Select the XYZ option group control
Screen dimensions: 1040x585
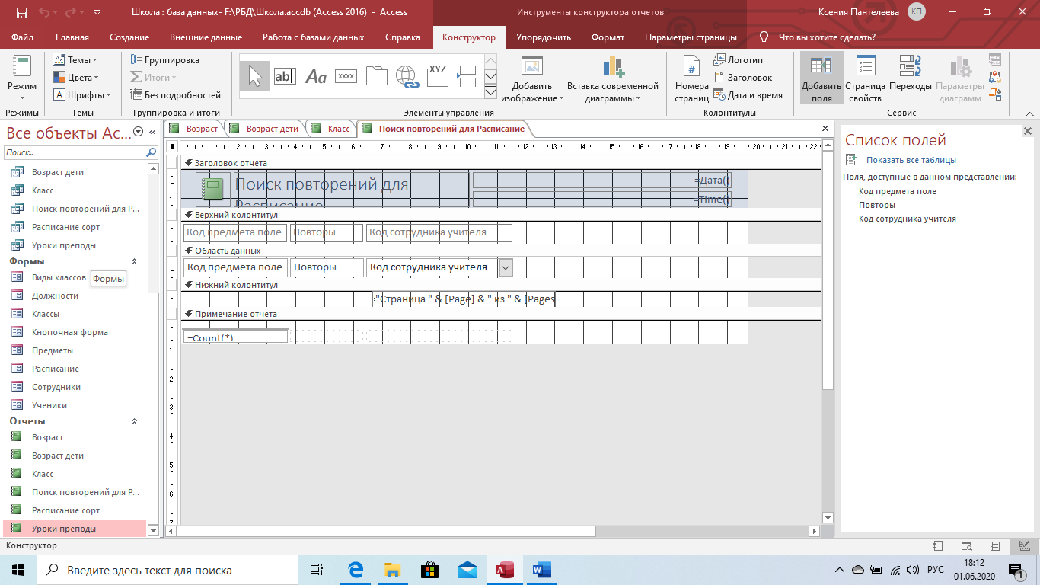[437, 76]
